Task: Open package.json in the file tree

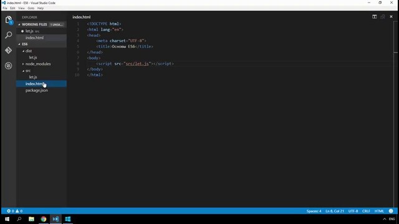Action: pyautogui.click(x=37, y=90)
